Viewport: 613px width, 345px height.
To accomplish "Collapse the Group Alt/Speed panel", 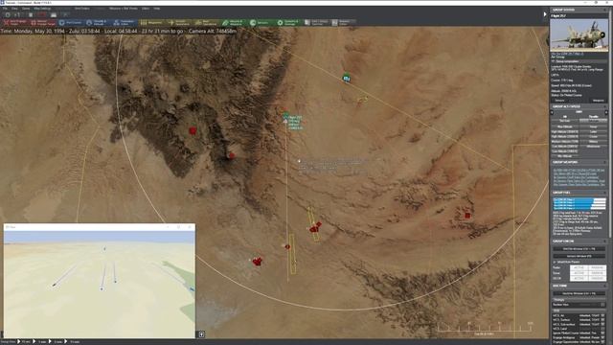I will (605, 106).
